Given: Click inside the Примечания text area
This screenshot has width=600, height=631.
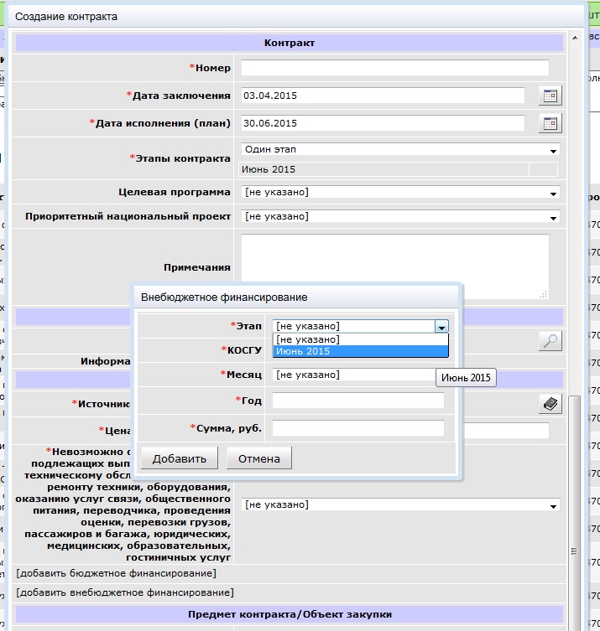Looking at the screenshot, I should [x=394, y=266].
